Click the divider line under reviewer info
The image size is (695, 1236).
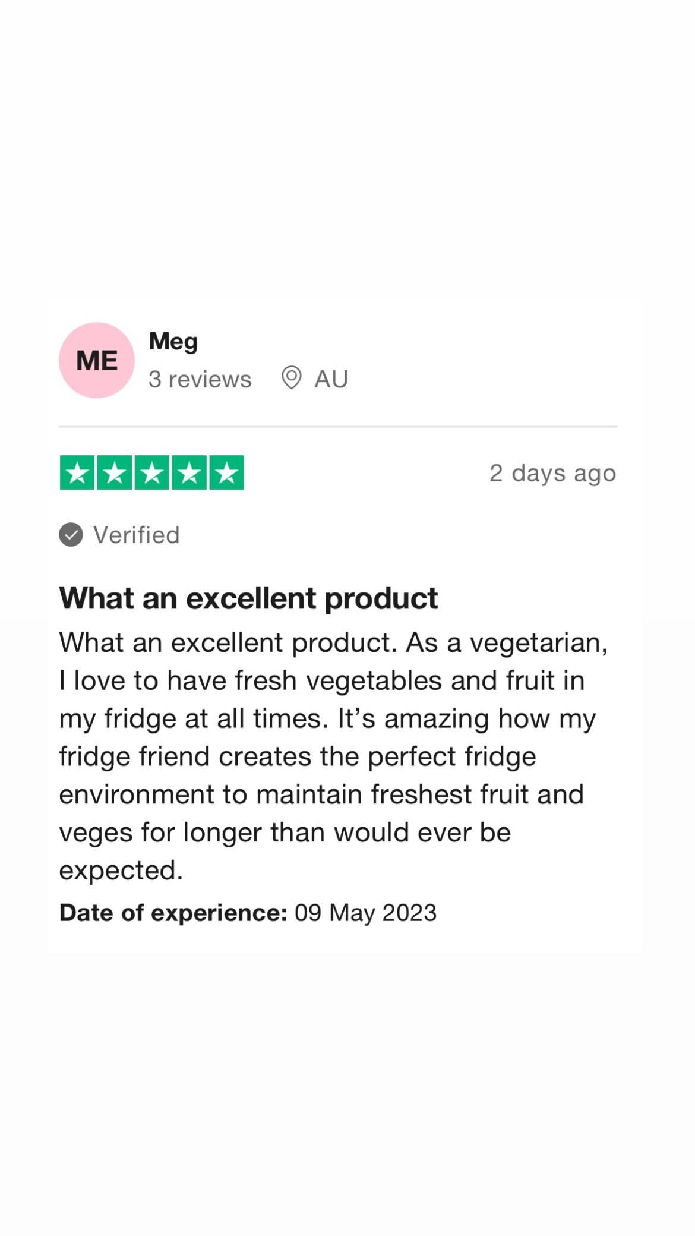click(338, 427)
